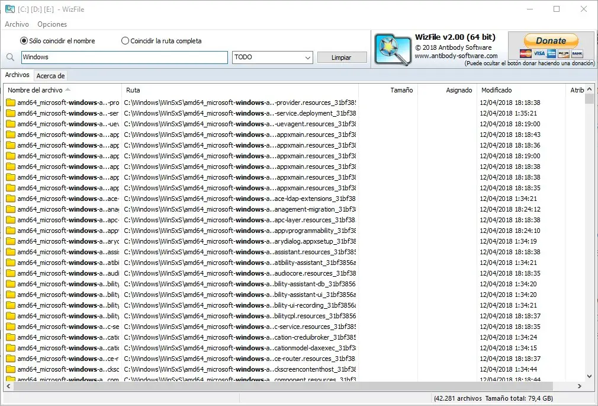Click the modified date 12/04/2018 1:34:24
This screenshot has height=406, width=598.
pyautogui.click(x=508, y=338)
